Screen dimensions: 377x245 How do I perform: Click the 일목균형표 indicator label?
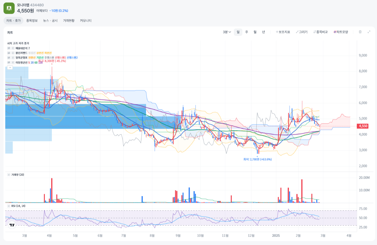point(21,58)
